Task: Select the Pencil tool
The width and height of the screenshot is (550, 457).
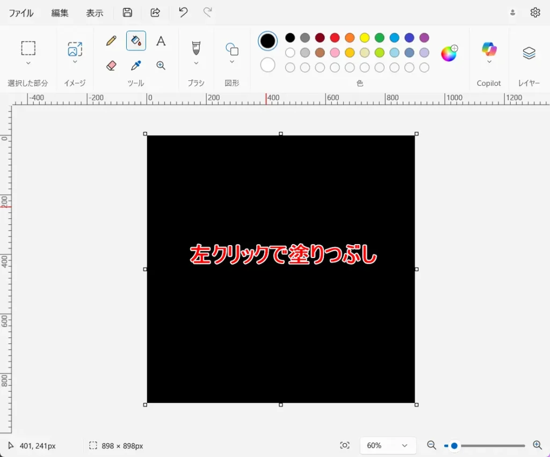Action: coord(111,41)
